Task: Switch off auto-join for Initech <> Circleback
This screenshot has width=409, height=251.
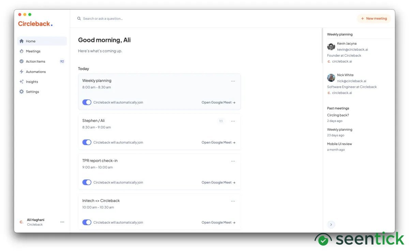Action: click(87, 222)
